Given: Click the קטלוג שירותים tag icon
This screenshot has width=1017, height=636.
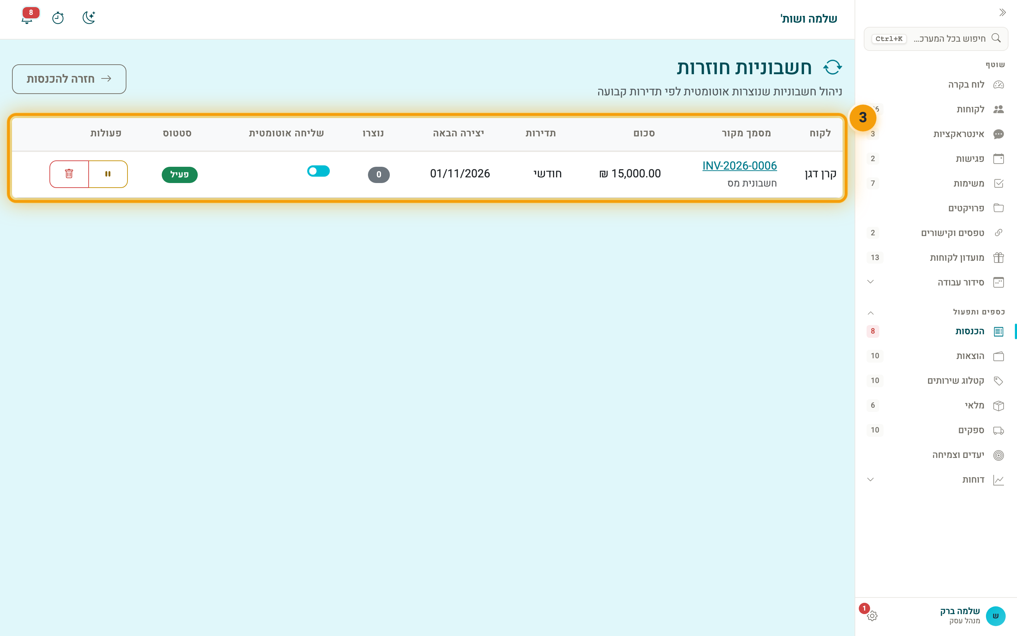Looking at the screenshot, I should (x=998, y=381).
